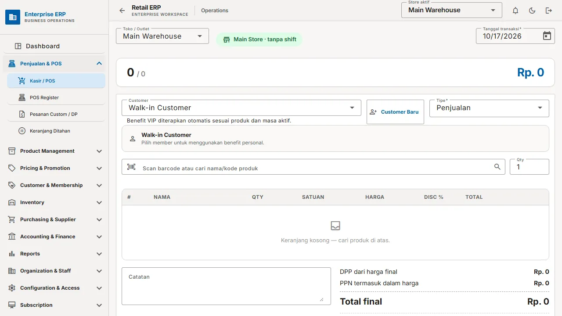The width and height of the screenshot is (562, 316).
Task: Click the Tanggal transaksi date field
Action: point(515,36)
